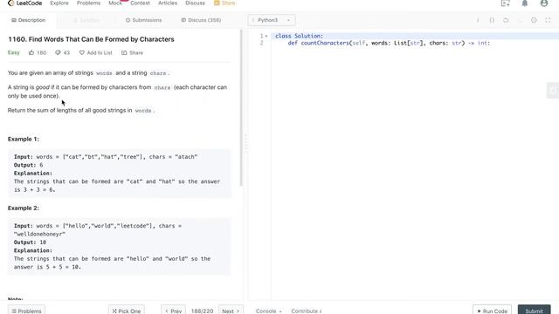Click the side feedback tab on right edge
559x314 pixels.
pos(553,91)
